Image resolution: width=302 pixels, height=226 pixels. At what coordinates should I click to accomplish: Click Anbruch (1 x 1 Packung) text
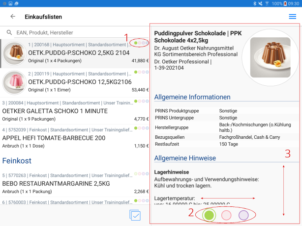point(27,192)
